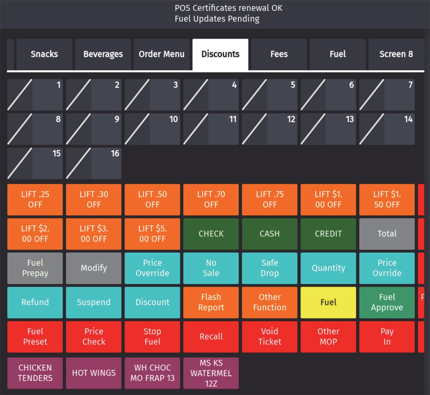This screenshot has height=395, width=430.
Task: Apply LIFT $5.00 OFF discount
Action: (152, 234)
